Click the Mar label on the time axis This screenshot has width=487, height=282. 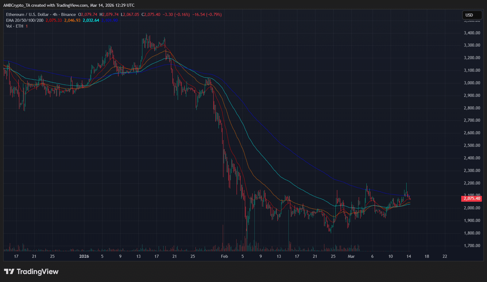point(351,256)
